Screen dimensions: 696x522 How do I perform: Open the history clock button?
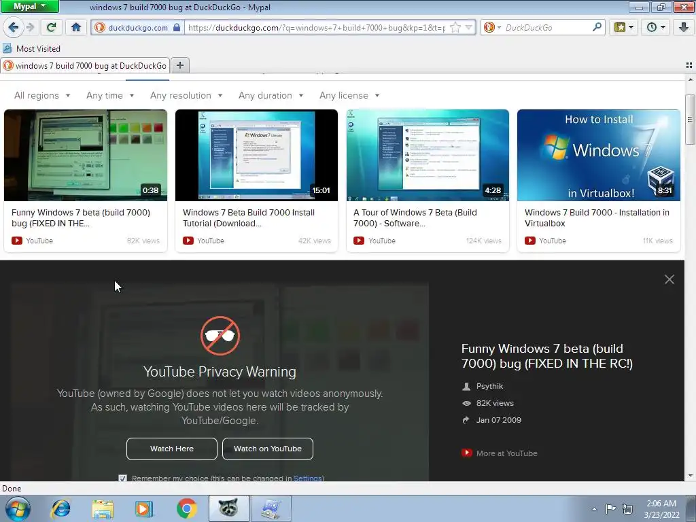[x=656, y=27]
